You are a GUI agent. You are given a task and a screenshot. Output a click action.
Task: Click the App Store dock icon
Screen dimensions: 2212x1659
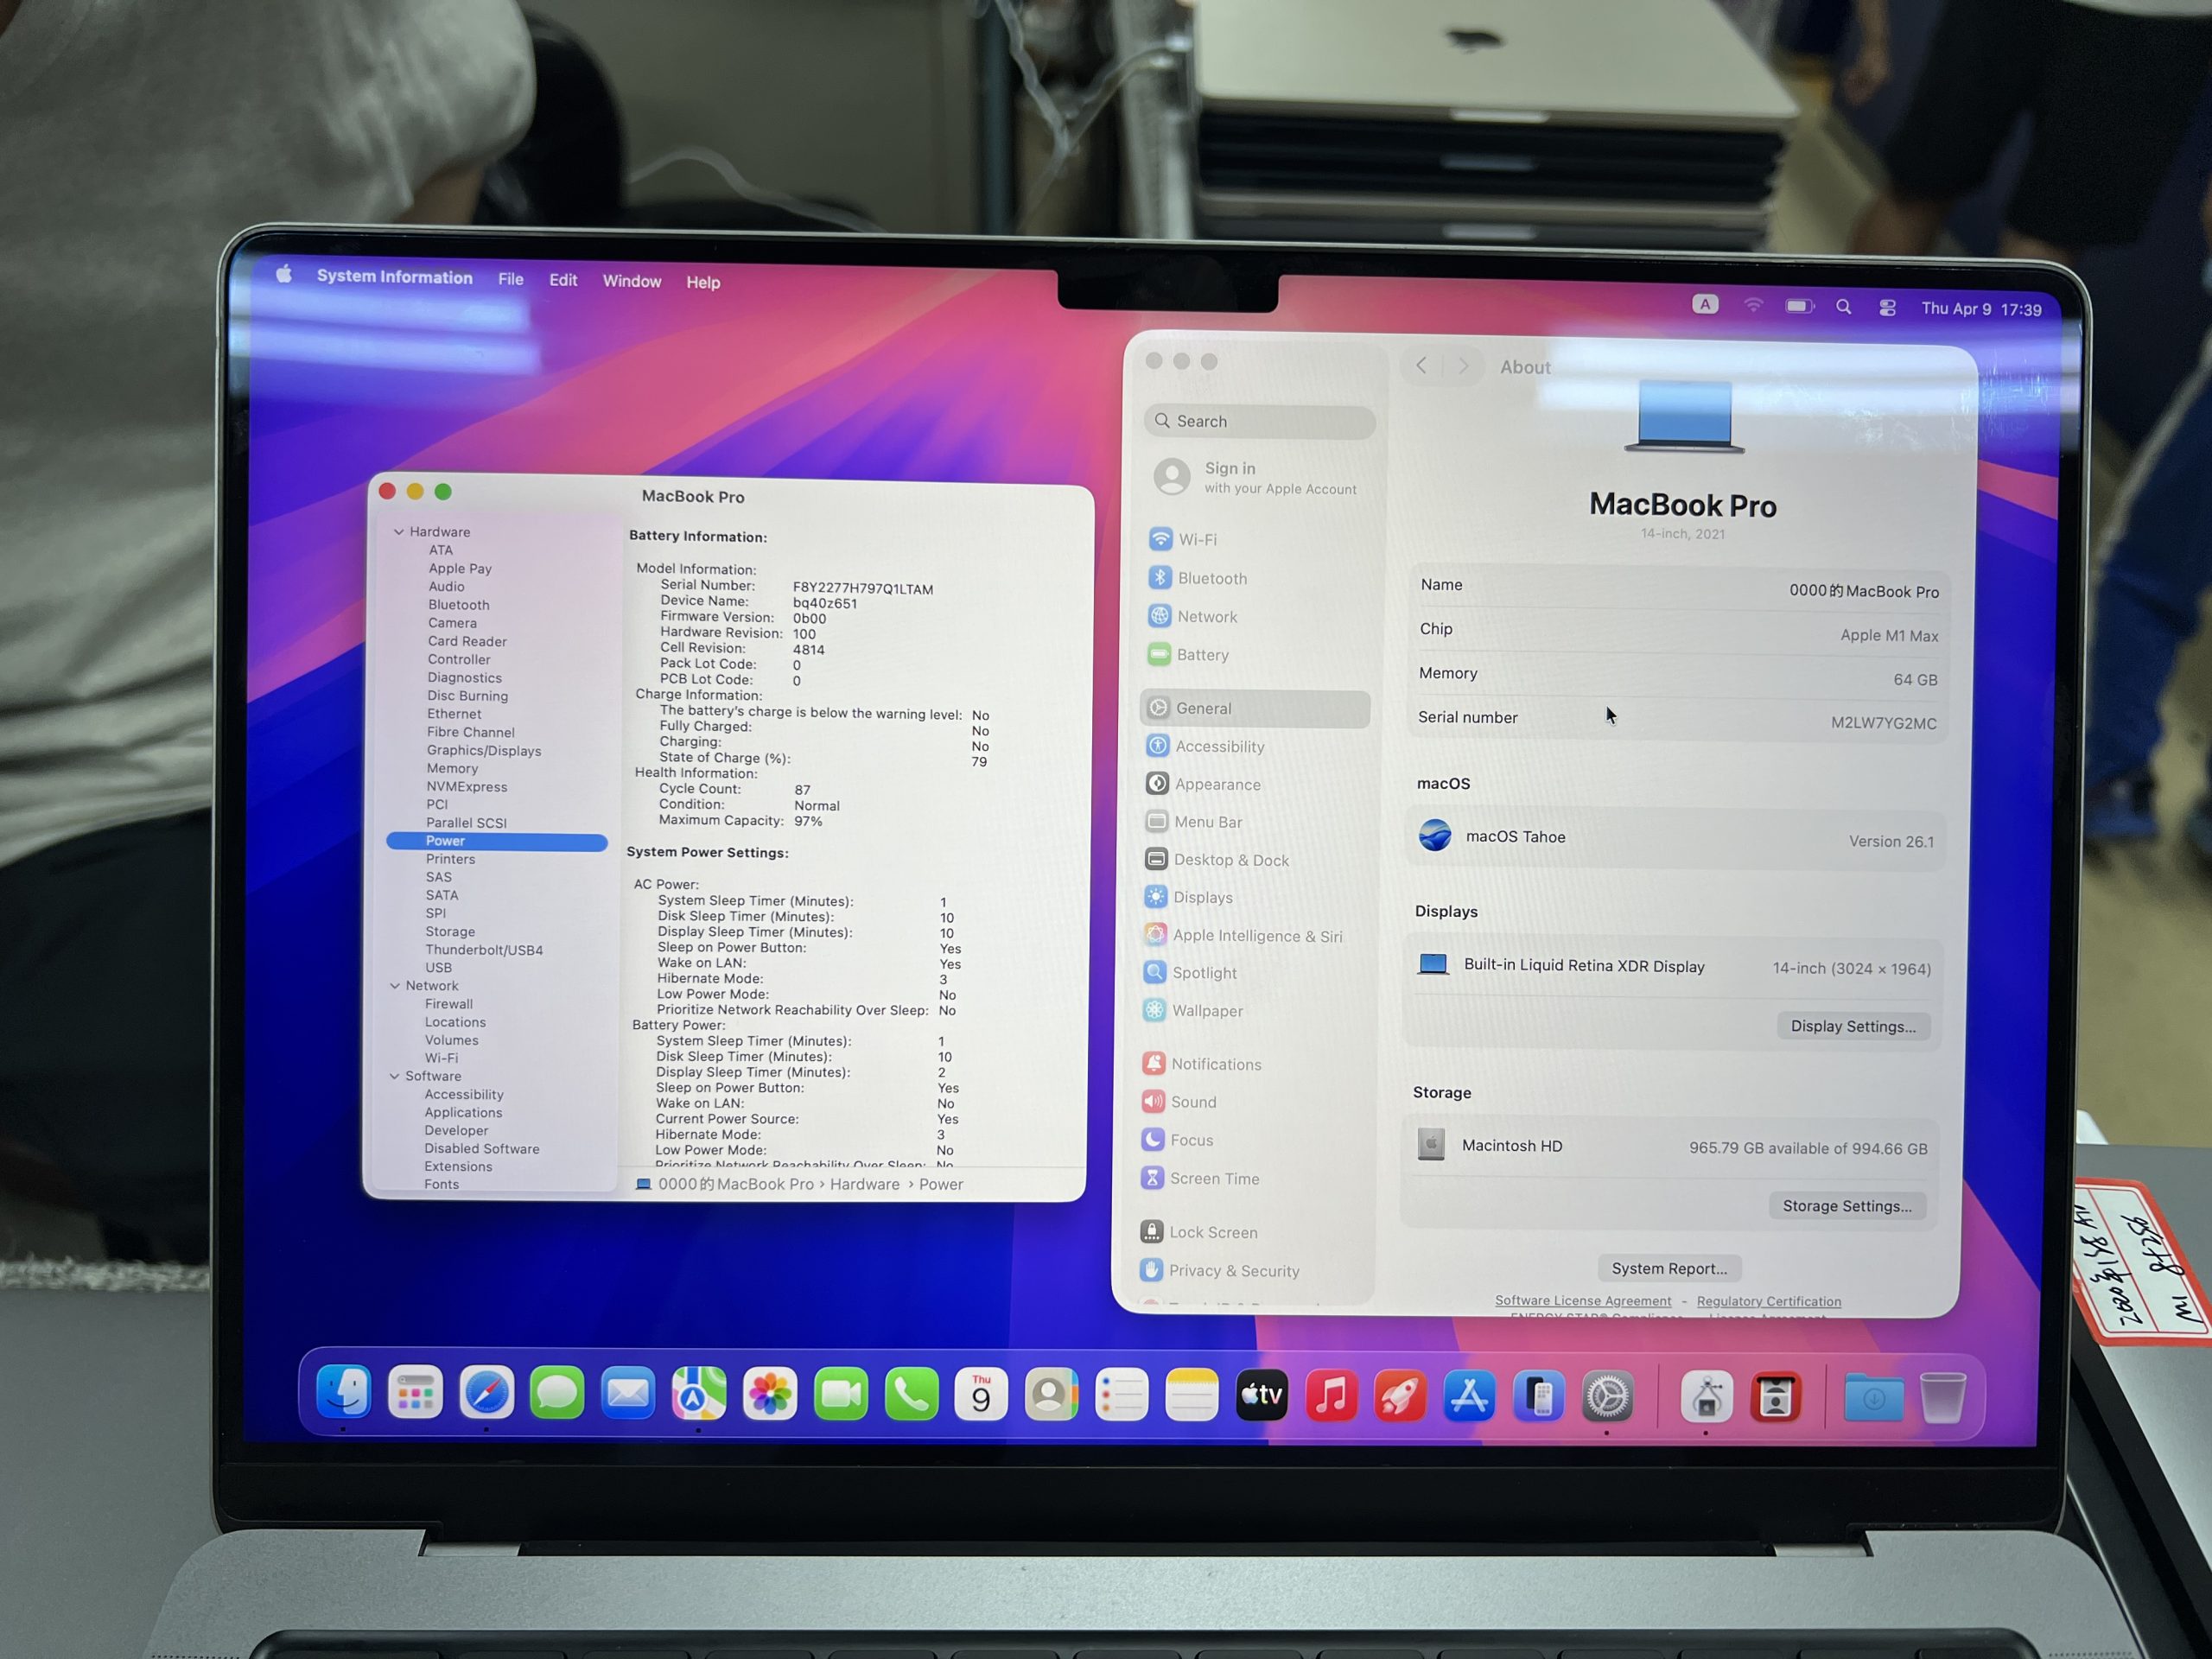tap(1468, 1396)
